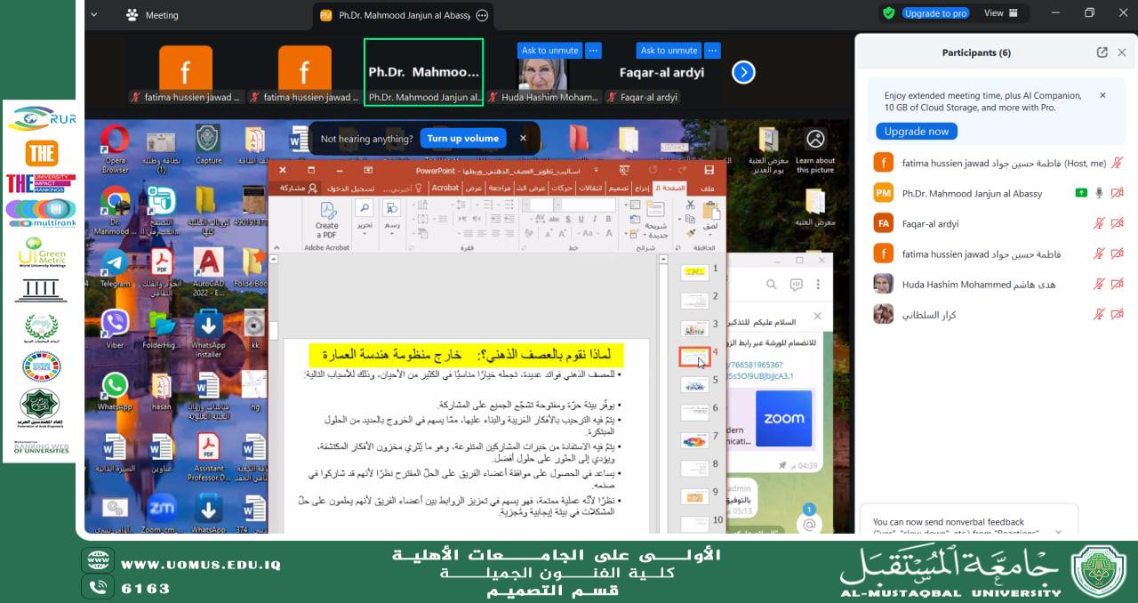This screenshot has width=1138, height=603.
Task: Click the green Zoom encryption shield icon
Action: 888,13
